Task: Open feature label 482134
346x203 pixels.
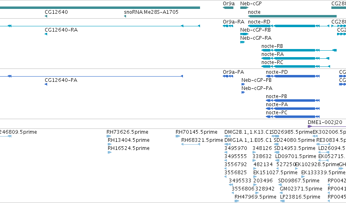Action: (263, 165)
